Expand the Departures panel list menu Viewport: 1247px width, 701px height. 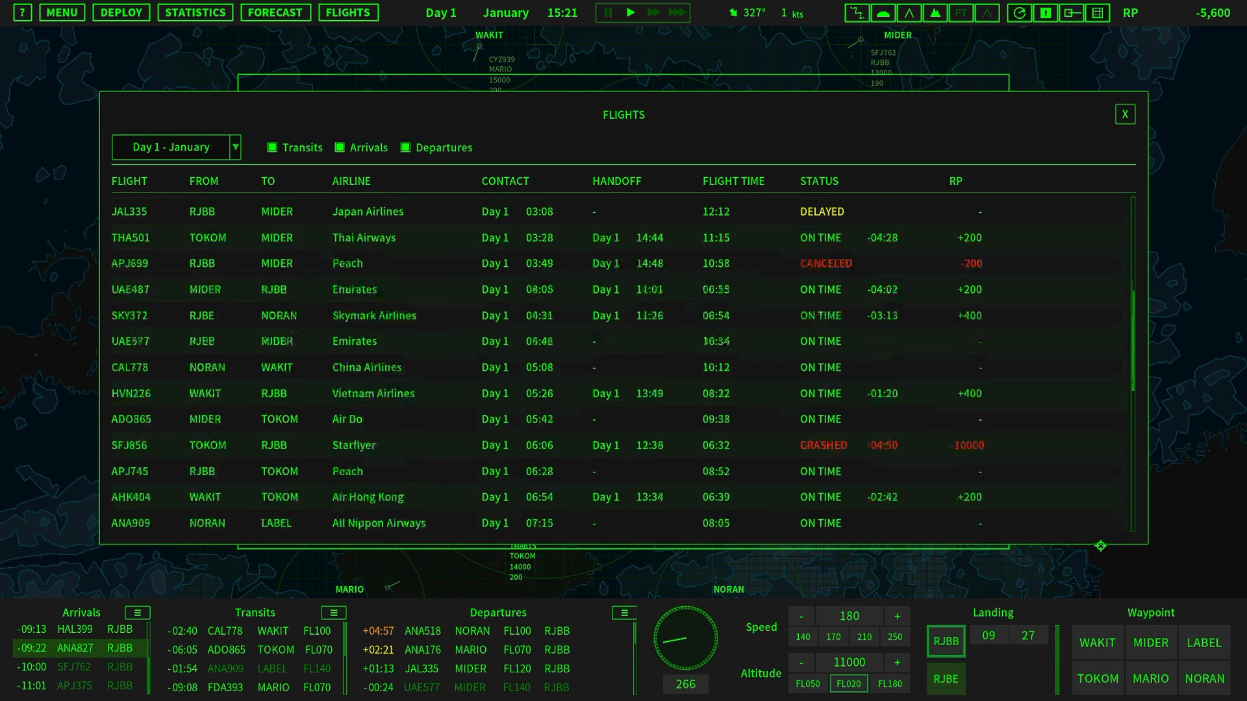(x=624, y=613)
